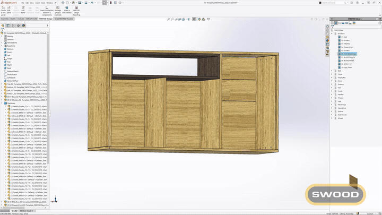This screenshot has width=382, height=215.
Task: Switch to the Sketch tab
Action: [13, 19]
